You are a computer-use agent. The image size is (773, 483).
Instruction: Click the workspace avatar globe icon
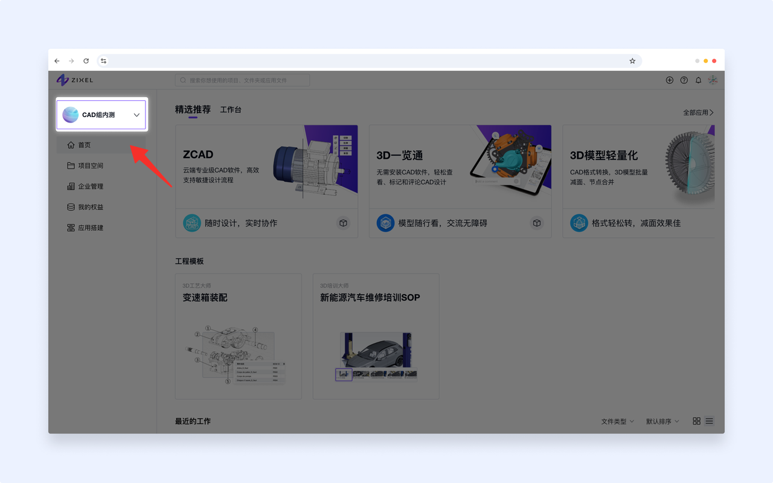click(71, 115)
